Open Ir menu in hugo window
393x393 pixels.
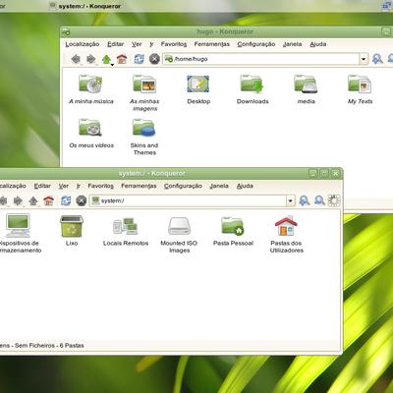pos(151,44)
